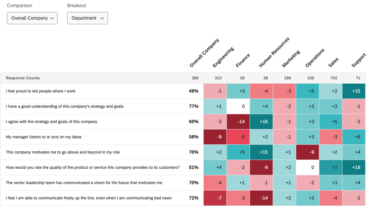Screen dimensions: 373x206
Task: Click the Support column header
Action: click(359, 60)
